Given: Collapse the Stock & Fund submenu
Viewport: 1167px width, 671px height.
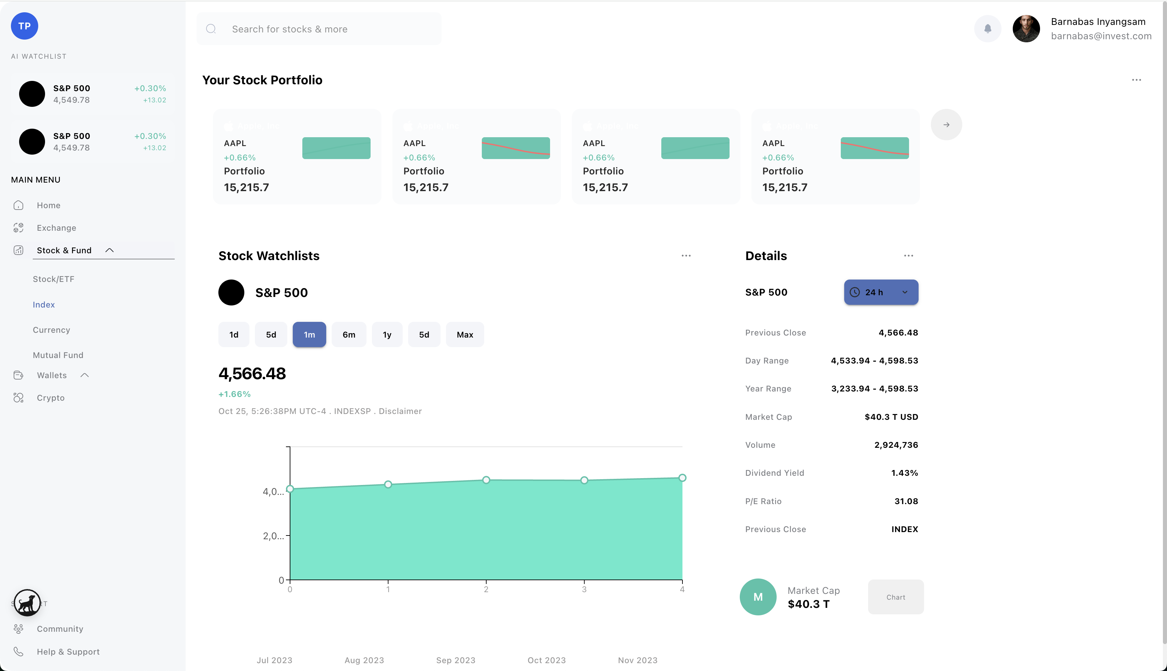Looking at the screenshot, I should click(109, 250).
